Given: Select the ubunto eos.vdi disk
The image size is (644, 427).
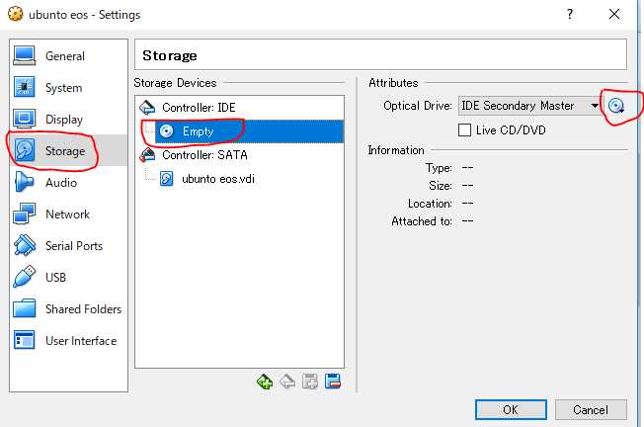Looking at the screenshot, I should click(217, 179).
